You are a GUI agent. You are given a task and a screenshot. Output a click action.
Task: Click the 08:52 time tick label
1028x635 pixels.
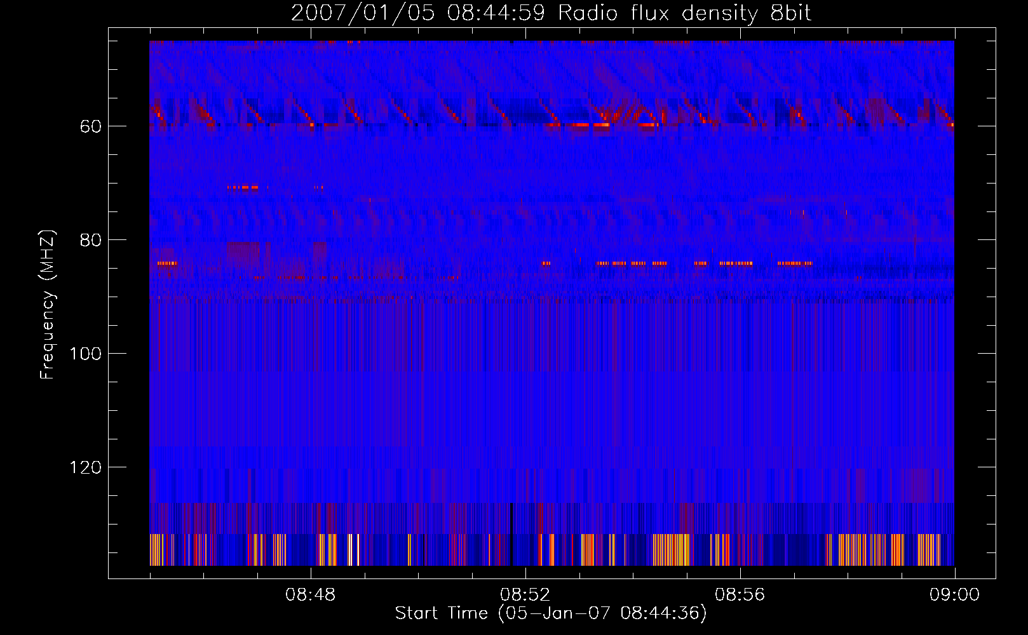click(x=525, y=595)
